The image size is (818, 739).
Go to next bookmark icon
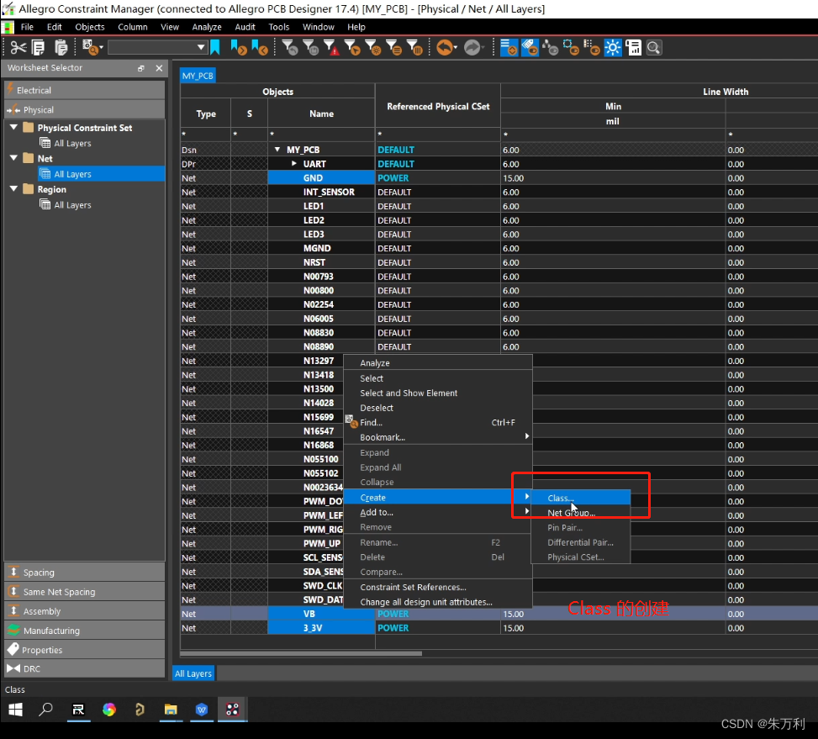(239, 48)
